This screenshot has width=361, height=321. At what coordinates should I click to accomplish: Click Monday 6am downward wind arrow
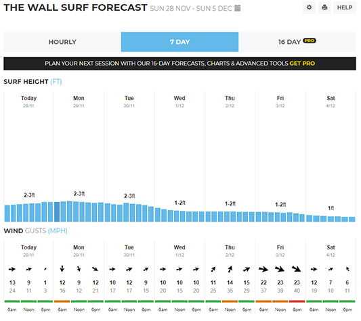pos(62,269)
